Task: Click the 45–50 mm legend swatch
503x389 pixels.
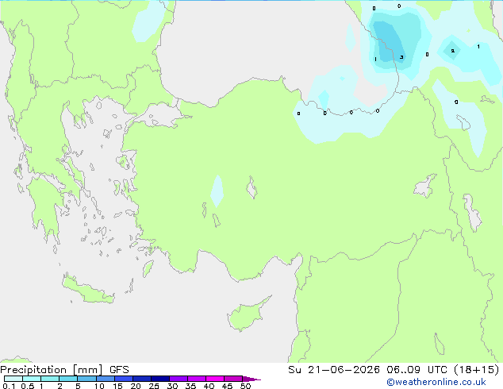Action: 233,379
